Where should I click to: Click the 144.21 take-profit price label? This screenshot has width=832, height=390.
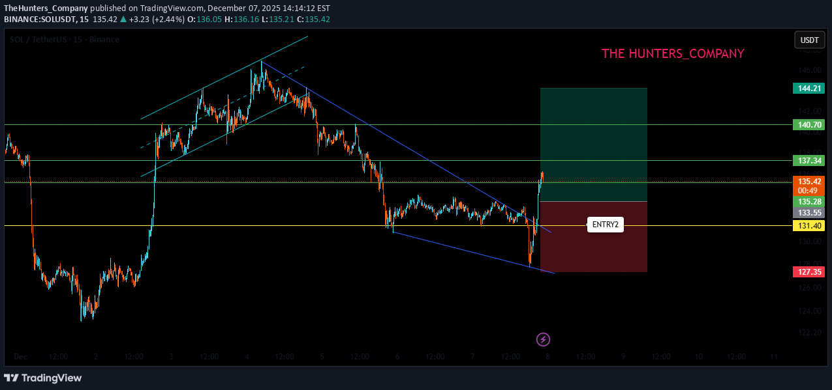(x=809, y=88)
